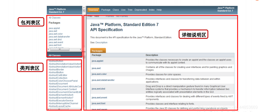The height and width of the screenshot is (112, 260).
Task: Click left arrow of class list horizontal scrollbar
Action: pos(48,109)
